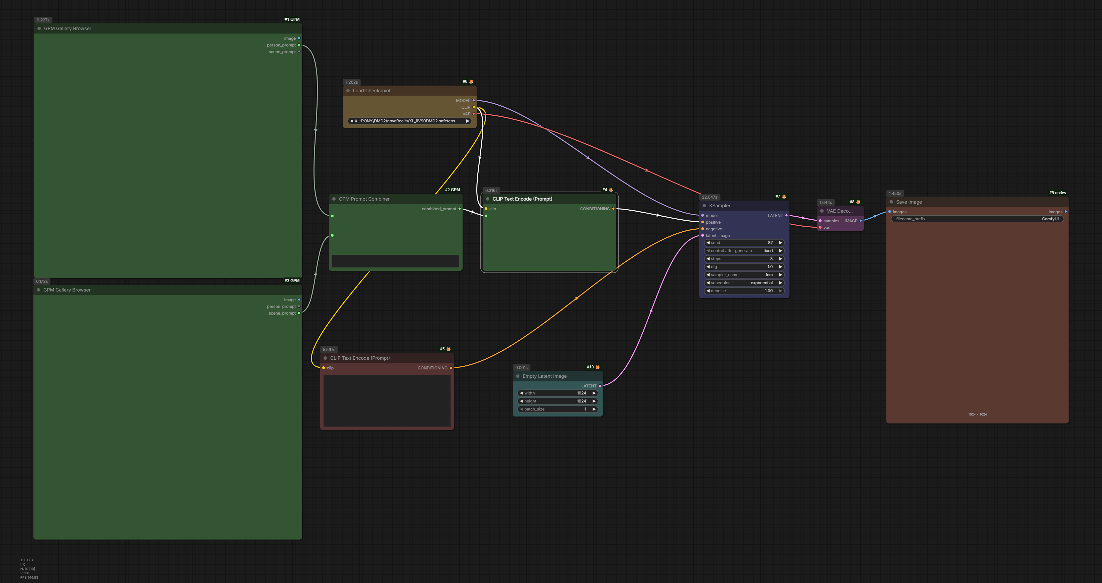Collapse the Empty Latent Image node dot

click(x=518, y=376)
